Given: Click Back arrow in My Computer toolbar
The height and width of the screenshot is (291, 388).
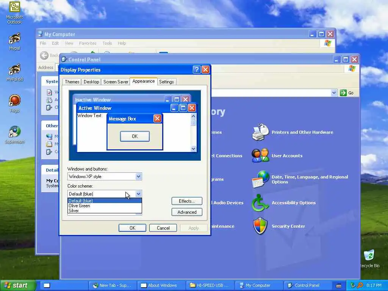Looking at the screenshot, I should pyautogui.click(x=44, y=55).
